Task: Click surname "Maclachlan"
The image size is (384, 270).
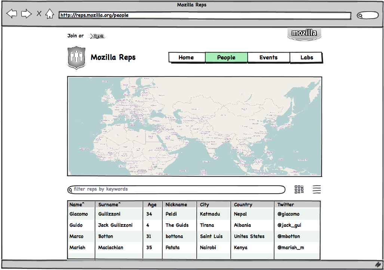Action: 111,248
